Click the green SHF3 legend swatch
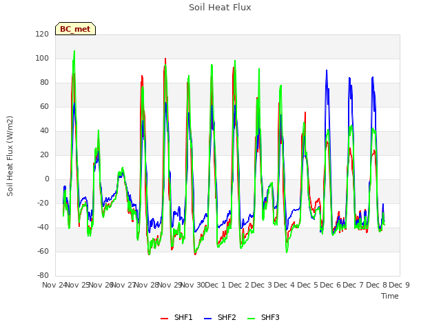The width and height of the screenshot is (441, 331). click(x=251, y=319)
